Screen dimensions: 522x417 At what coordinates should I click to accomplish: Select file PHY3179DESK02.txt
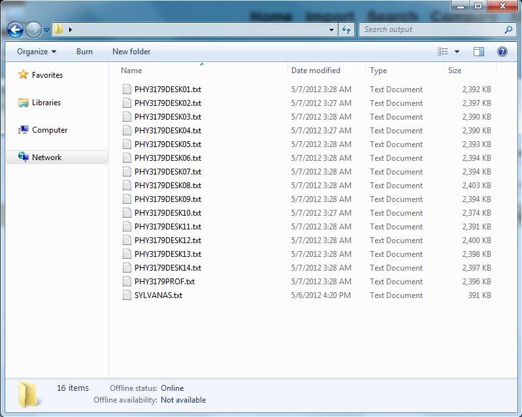168,103
